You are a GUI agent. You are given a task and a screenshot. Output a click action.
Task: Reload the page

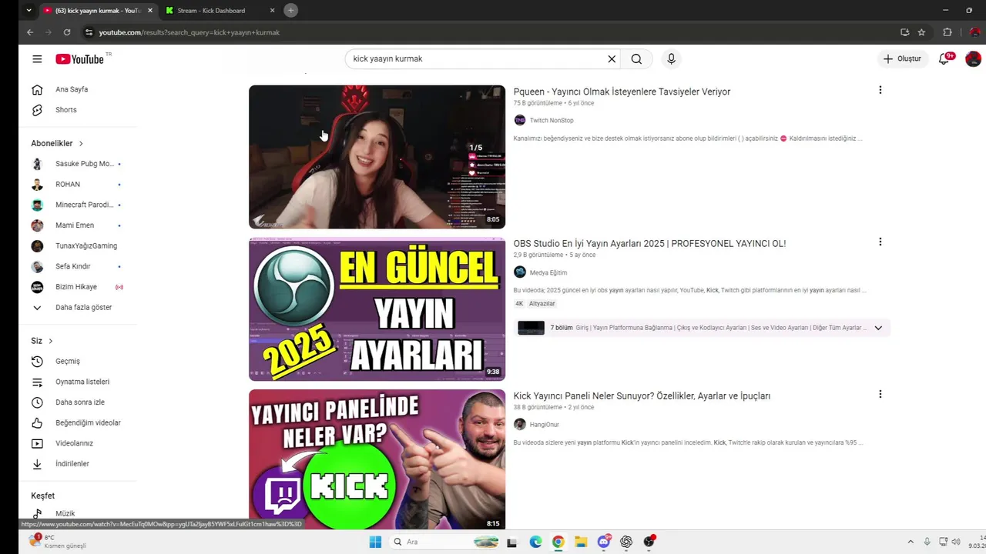(x=67, y=32)
